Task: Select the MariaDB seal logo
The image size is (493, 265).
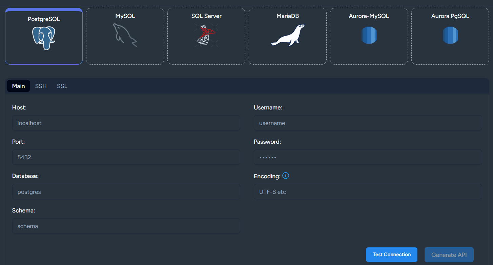Action: tap(288, 35)
